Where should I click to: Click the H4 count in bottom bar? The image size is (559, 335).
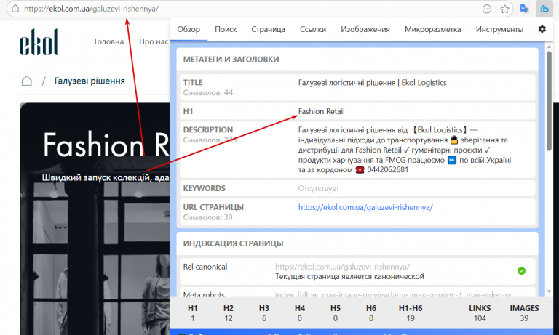[299, 313]
